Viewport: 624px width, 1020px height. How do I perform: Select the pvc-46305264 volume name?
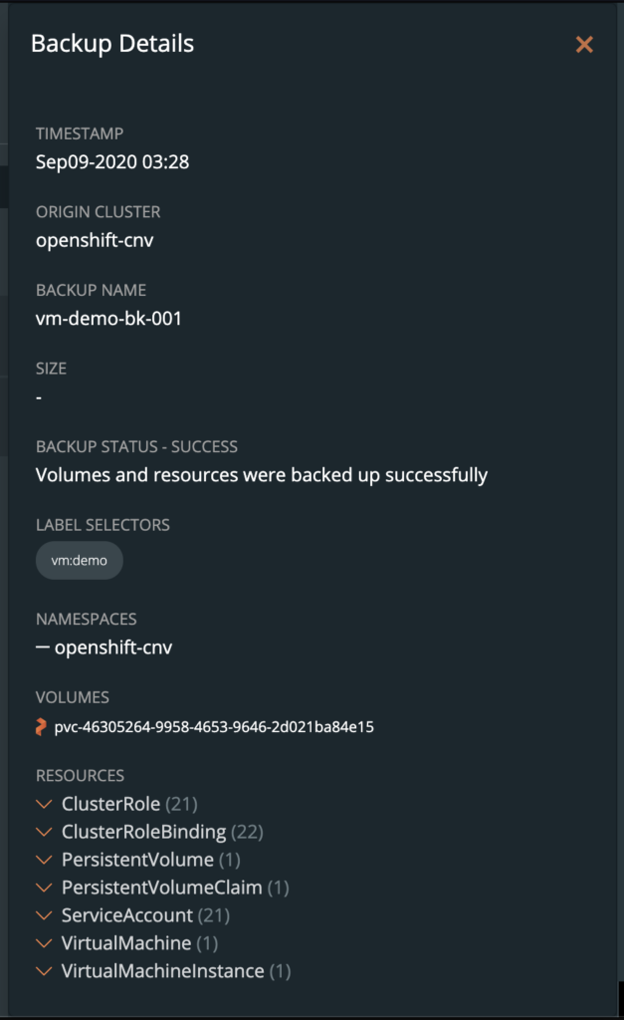214,727
